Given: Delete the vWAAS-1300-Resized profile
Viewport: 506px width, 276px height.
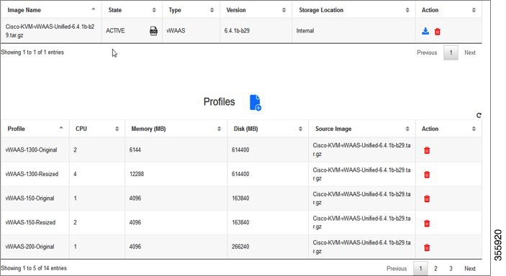Looking at the screenshot, I should click(427, 175).
